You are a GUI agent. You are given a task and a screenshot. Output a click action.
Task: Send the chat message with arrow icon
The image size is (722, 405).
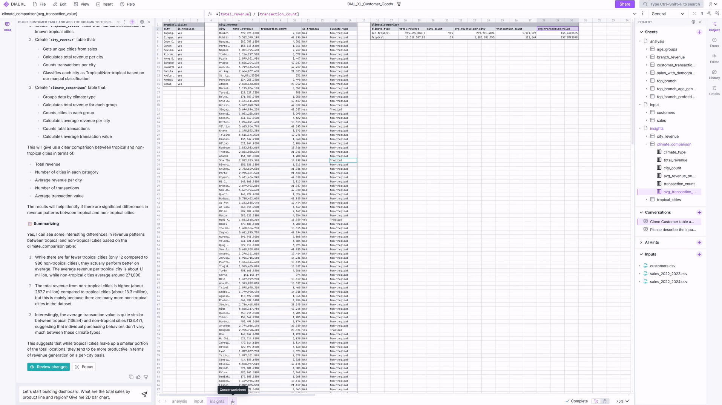tap(144, 394)
